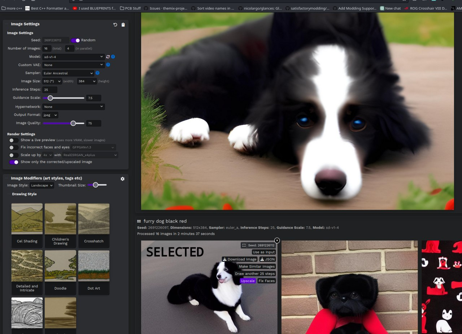Open the Image Style Landscape dropdown
This screenshot has height=334, width=462.
42,185
